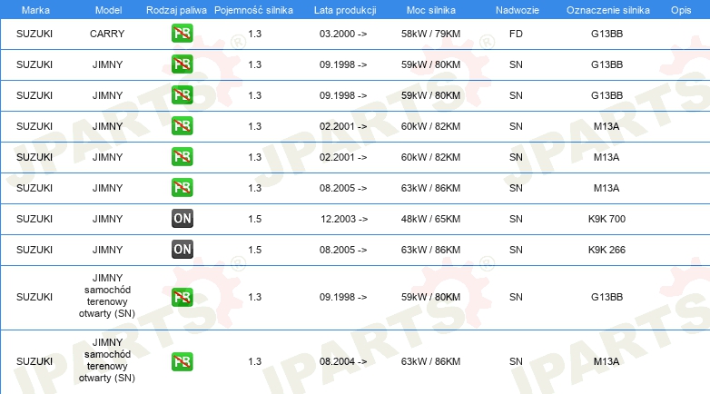Click the Rodzaj paliwa column header

176,10
